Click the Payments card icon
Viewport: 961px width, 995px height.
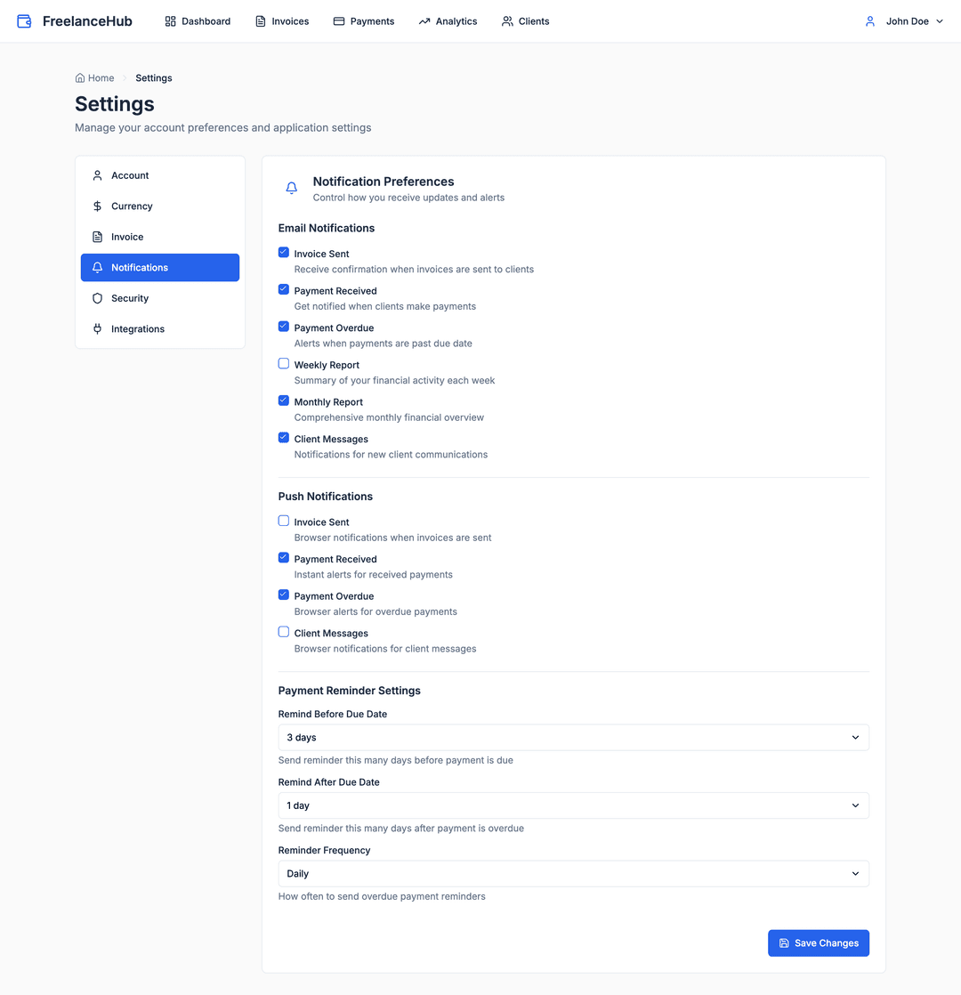338,20
